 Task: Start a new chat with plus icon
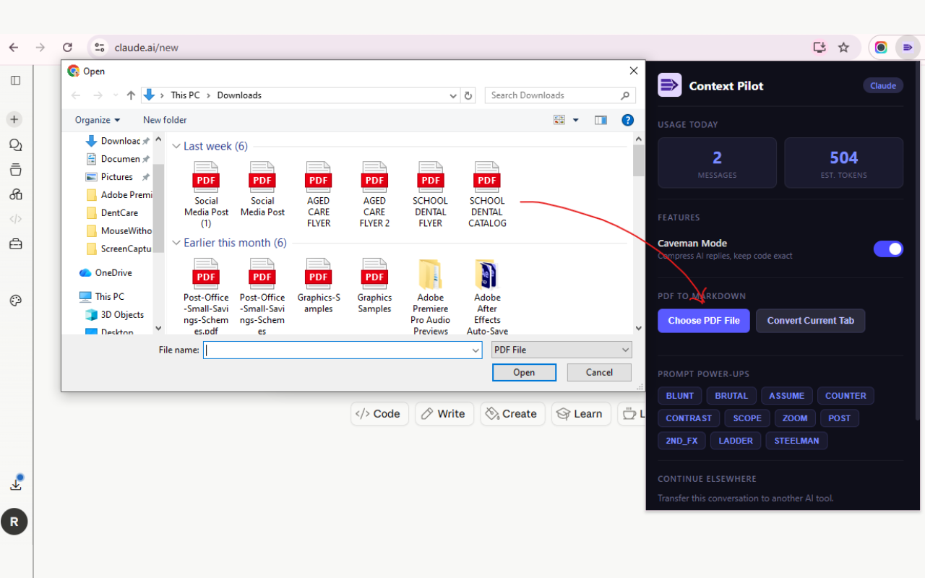click(15, 119)
